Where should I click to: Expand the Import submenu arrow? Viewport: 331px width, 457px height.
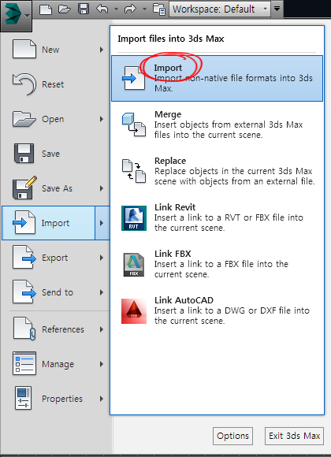pos(102,223)
